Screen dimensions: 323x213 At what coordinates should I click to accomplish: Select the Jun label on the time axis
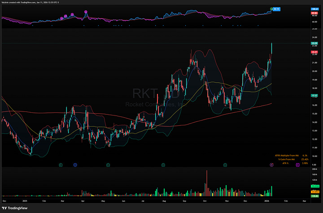[x=123, y=201]
